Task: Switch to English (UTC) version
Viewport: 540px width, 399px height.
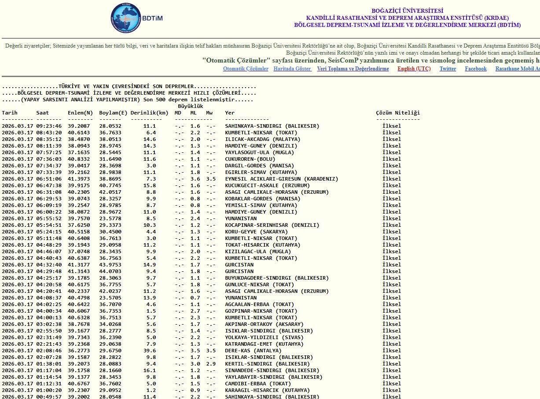Action: click(x=414, y=69)
